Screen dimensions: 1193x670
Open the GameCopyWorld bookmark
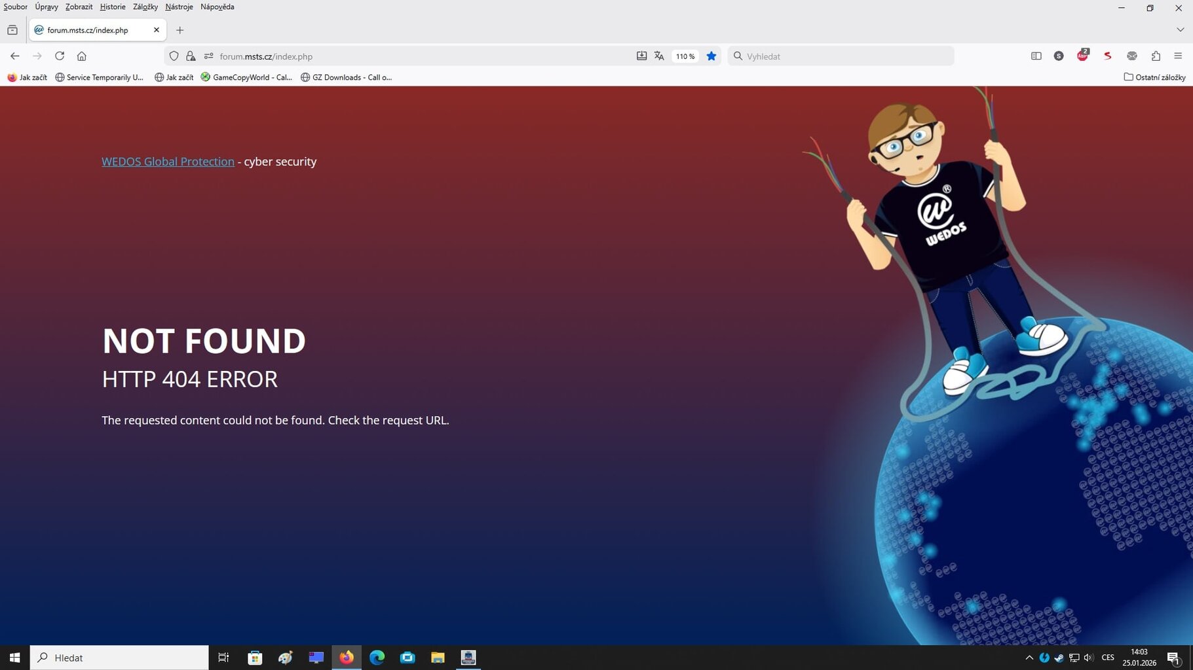(x=246, y=77)
